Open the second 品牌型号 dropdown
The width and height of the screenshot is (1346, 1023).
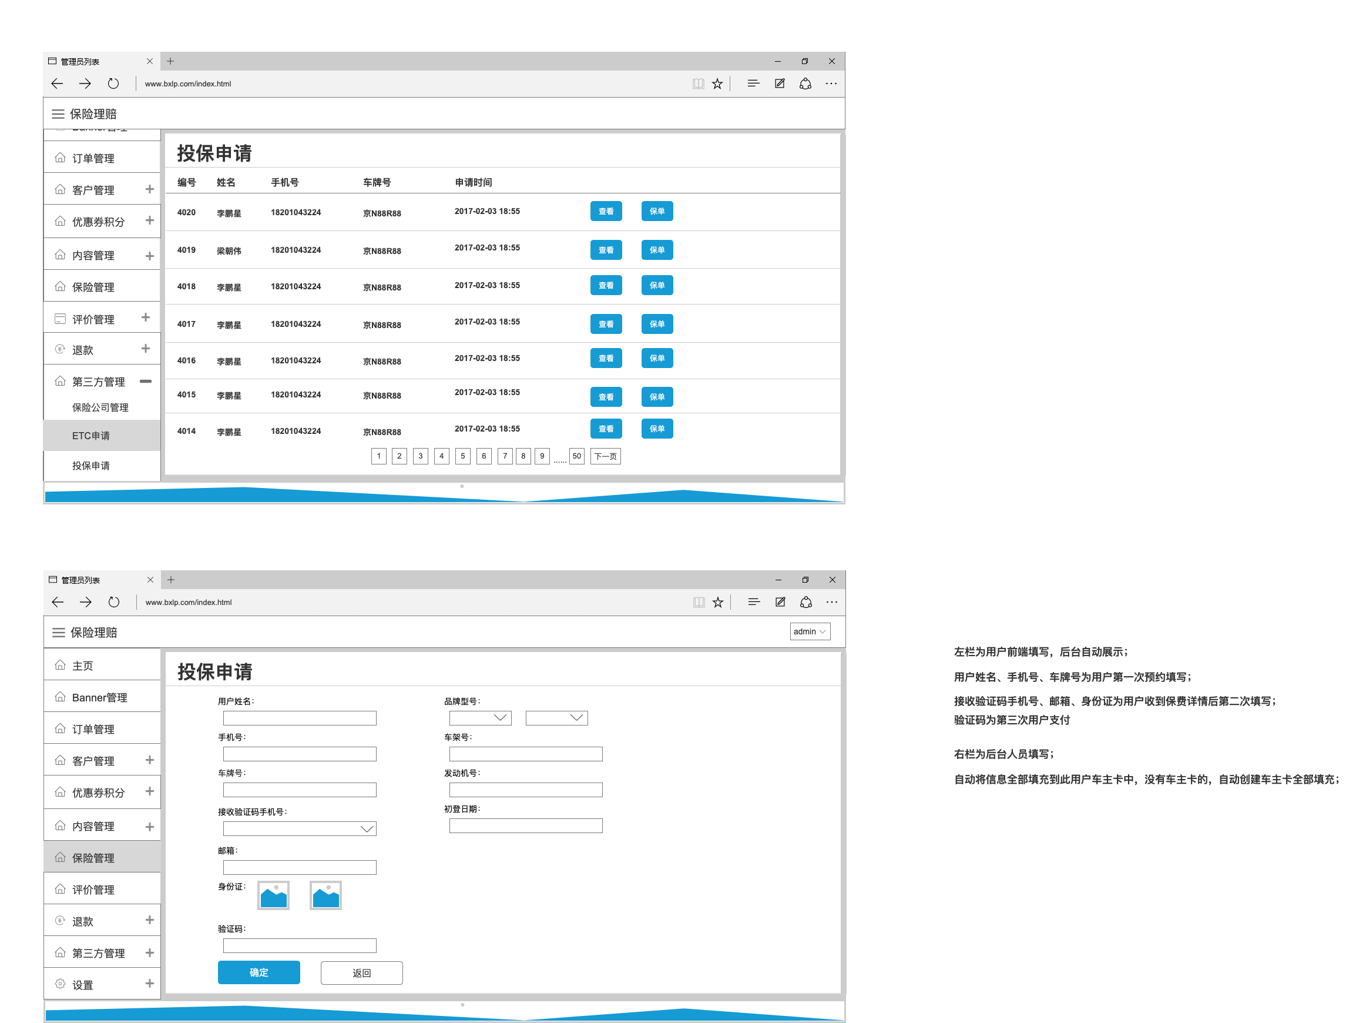point(557,718)
